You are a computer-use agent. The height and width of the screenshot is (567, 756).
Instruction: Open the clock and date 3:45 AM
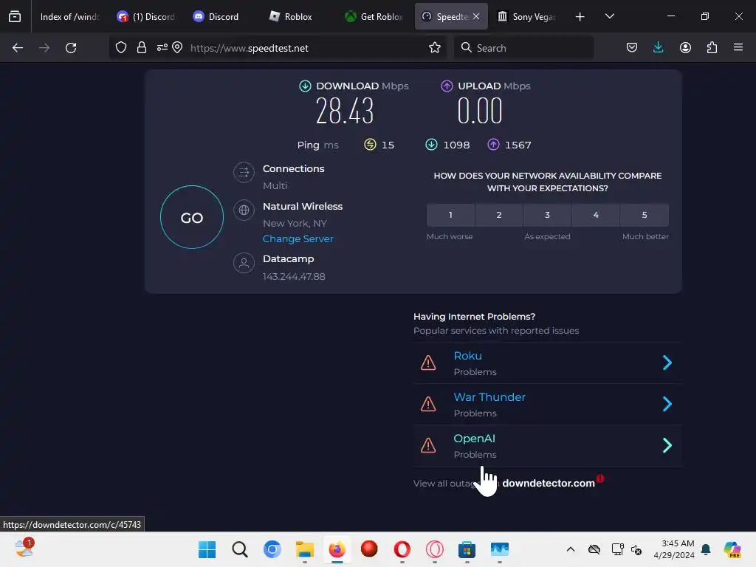pos(674,549)
